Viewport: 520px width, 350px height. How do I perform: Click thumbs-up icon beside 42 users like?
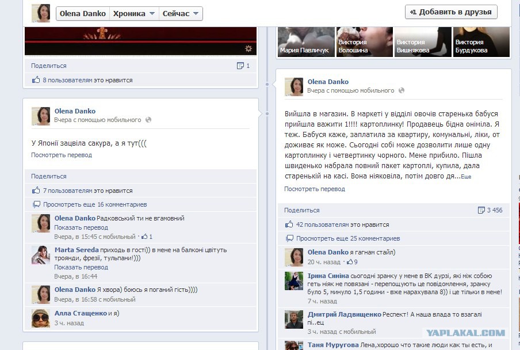tap(289, 225)
